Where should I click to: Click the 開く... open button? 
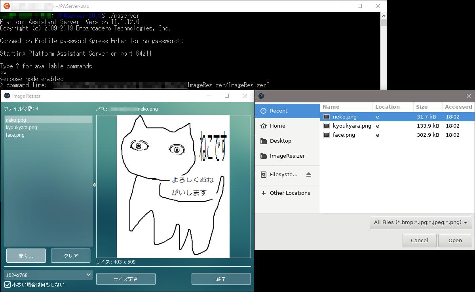pyautogui.click(x=26, y=256)
